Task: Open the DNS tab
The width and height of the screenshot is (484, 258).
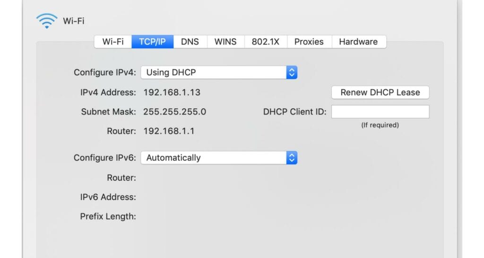Action: point(190,42)
